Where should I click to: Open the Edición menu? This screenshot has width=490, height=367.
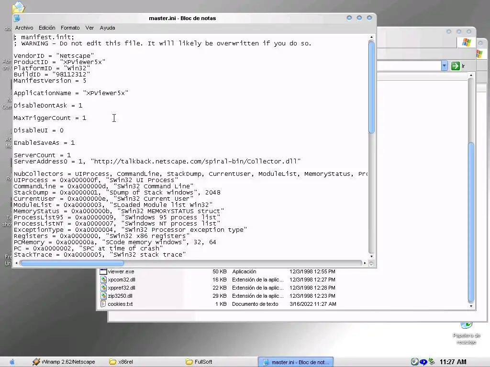(x=47, y=28)
